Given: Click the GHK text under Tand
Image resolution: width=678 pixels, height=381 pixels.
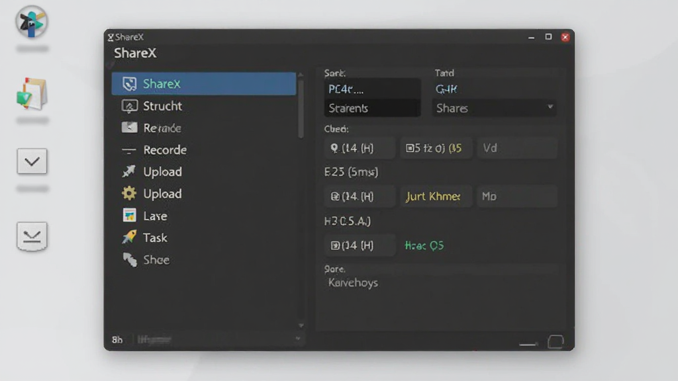Looking at the screenshot, I should tap(446, 89).
